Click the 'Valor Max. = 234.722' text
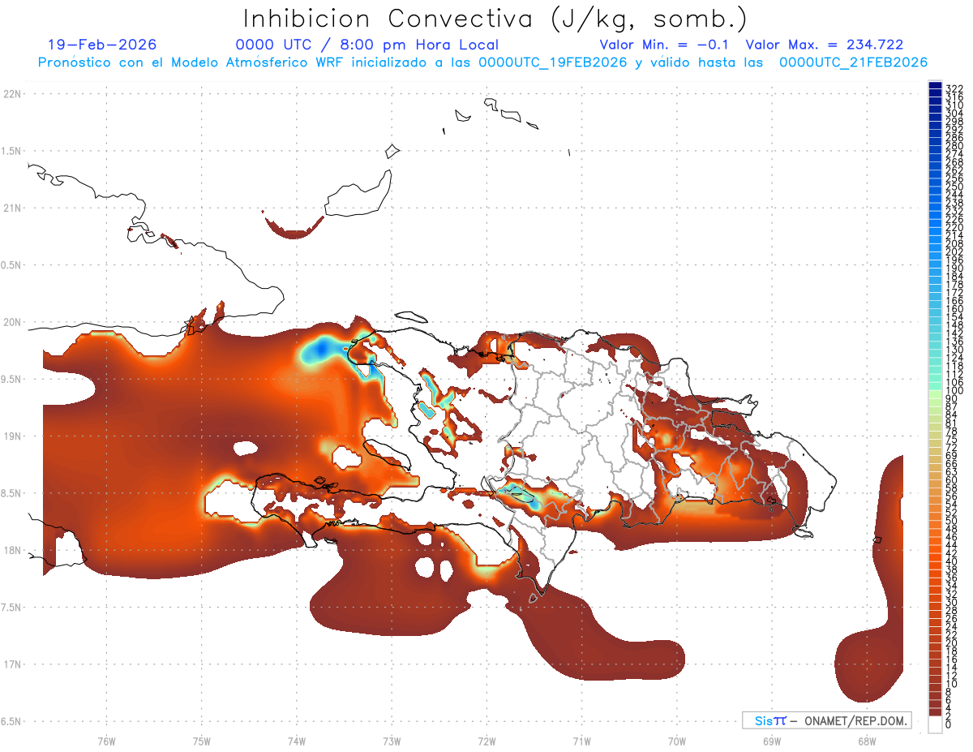Screen dimensions: 973x752 [825, 45]
